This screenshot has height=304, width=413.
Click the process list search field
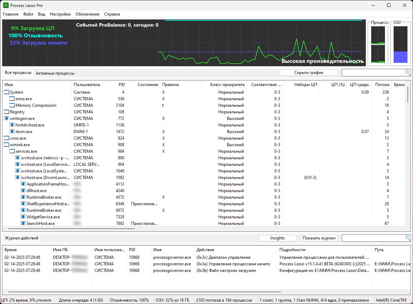pos(373,72)
